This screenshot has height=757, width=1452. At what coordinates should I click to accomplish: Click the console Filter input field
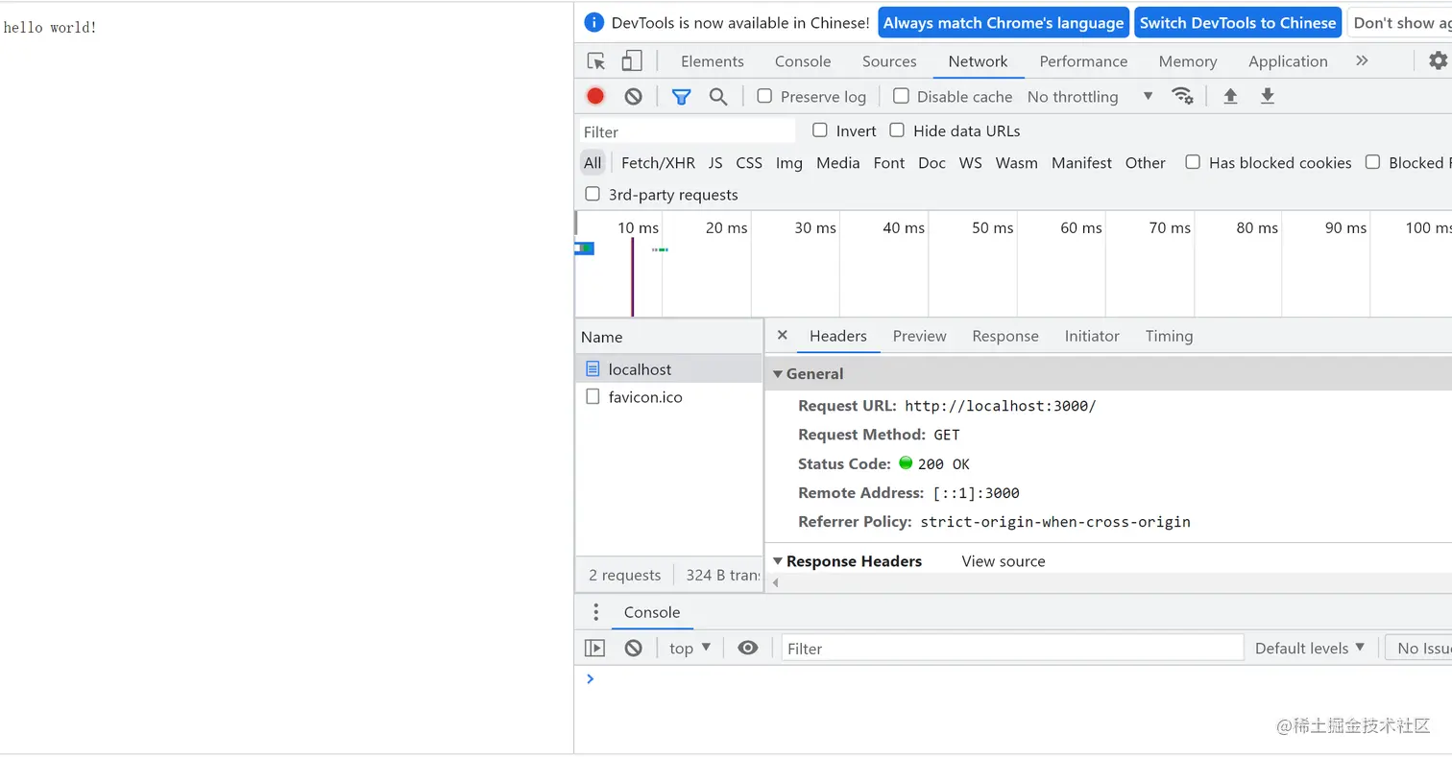1012,649
